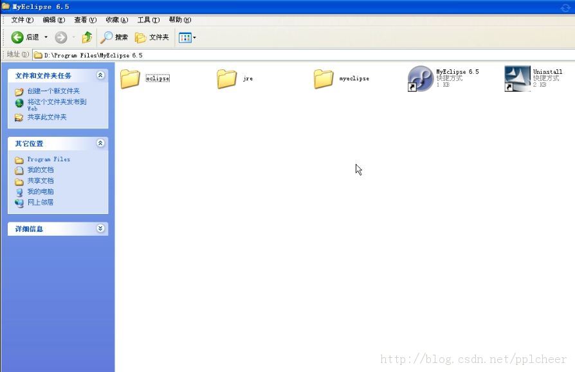Click 创建一个新文件夹 link
This screenshot has height=372, width=575.
[53, 91]
